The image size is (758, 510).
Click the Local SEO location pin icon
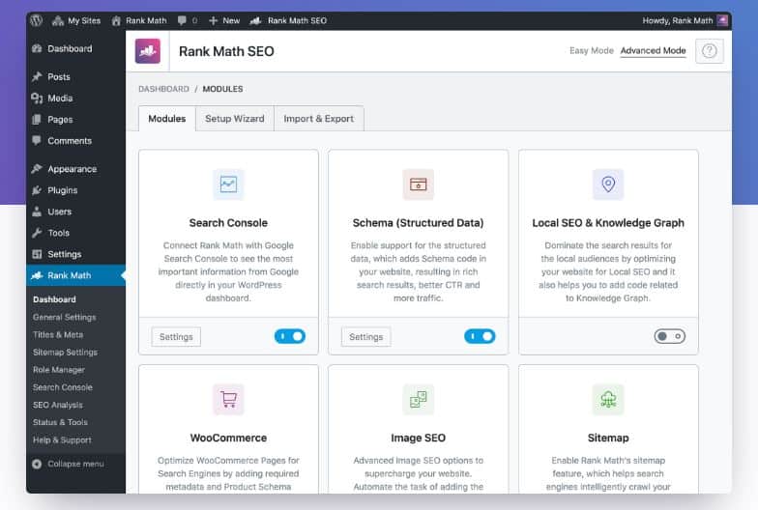point(608,184)
